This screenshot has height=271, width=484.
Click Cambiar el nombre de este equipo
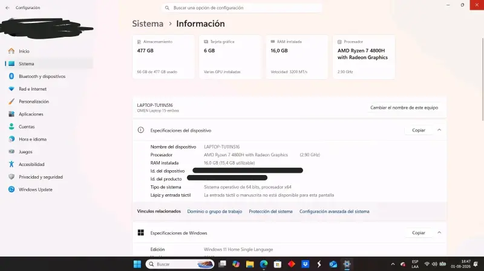click(x=404, y=108)
